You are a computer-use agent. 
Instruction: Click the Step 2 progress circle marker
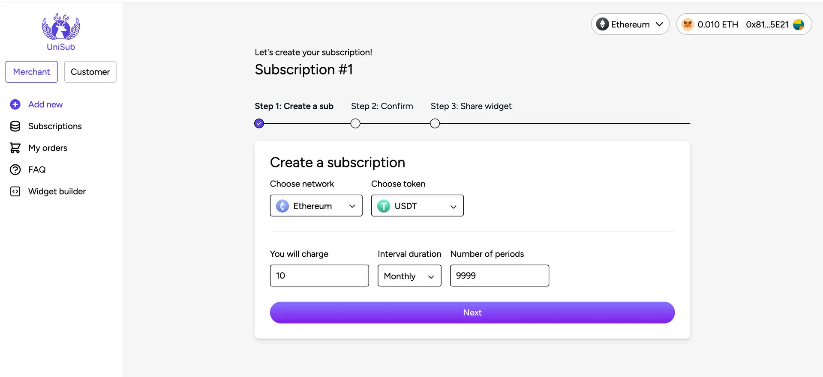(x=355, y=124)
